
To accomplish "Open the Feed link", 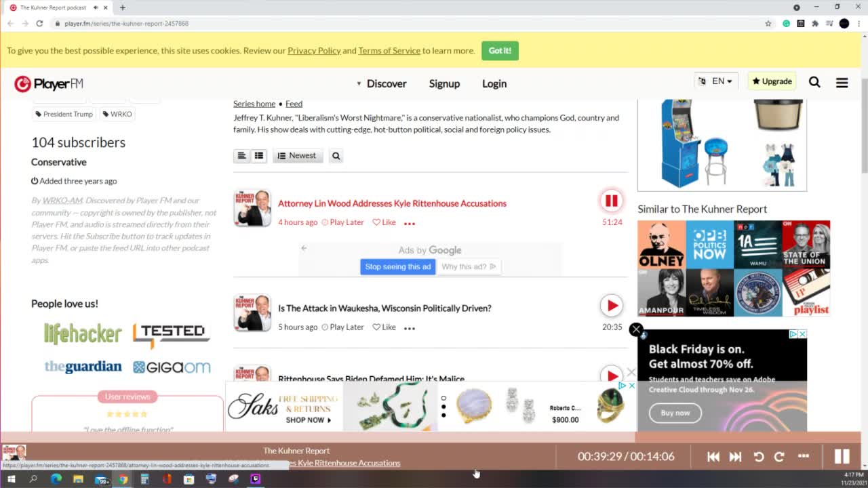I will [x=294, y=104].
